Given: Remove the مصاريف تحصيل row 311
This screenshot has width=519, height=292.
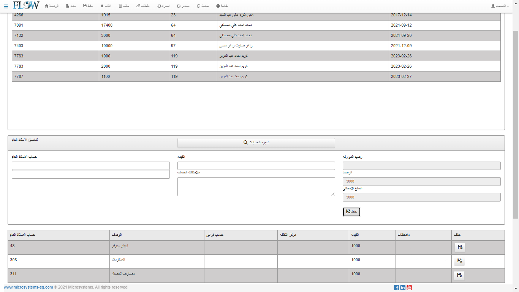Looking at the screenshot, I should (459, 276).
